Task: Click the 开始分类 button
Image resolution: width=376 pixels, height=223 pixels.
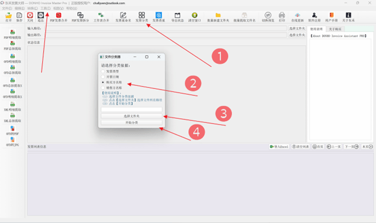Action: [x=132, y=122]
